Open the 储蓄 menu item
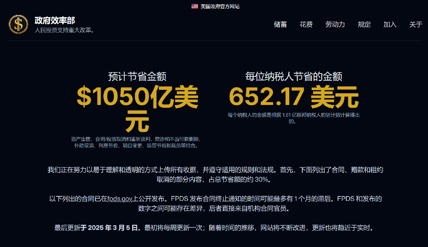This screenshot has width=428, height=247. tap(280, 25)
